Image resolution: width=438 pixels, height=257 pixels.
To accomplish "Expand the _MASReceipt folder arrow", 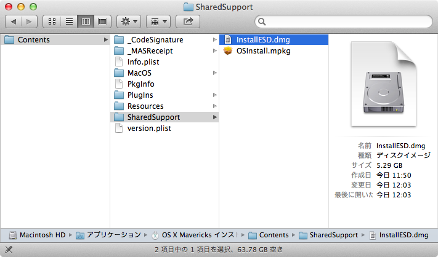I will pyautogui.click(x=214, y=51).
